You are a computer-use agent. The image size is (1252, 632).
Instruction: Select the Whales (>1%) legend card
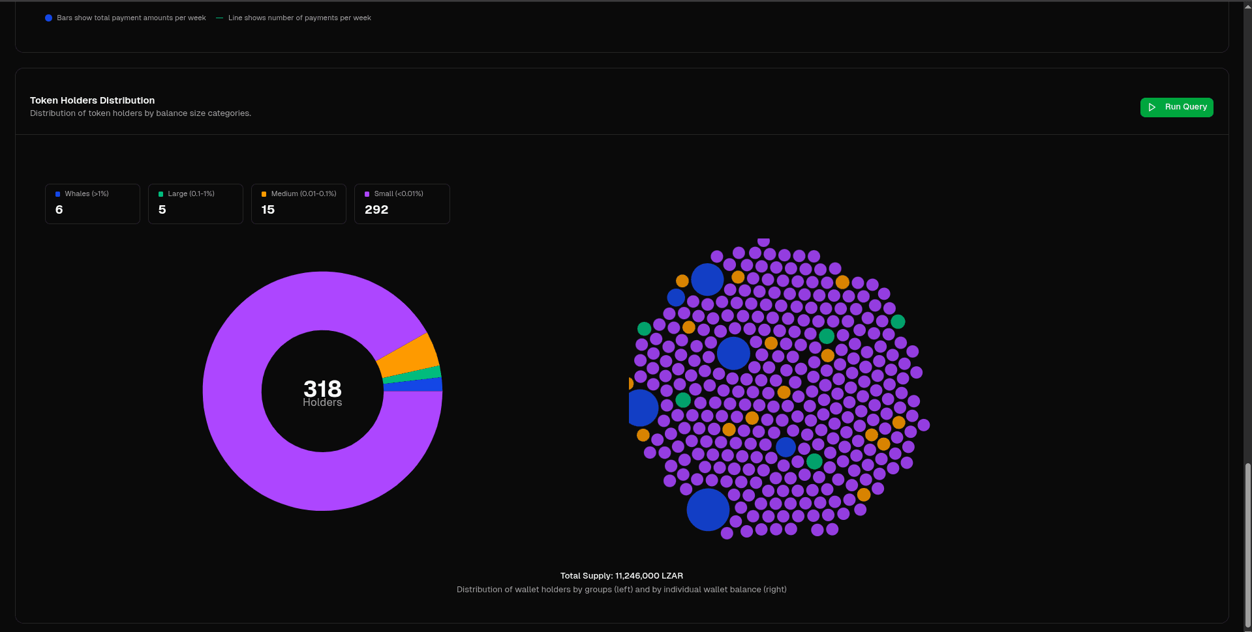click(93, 204)
